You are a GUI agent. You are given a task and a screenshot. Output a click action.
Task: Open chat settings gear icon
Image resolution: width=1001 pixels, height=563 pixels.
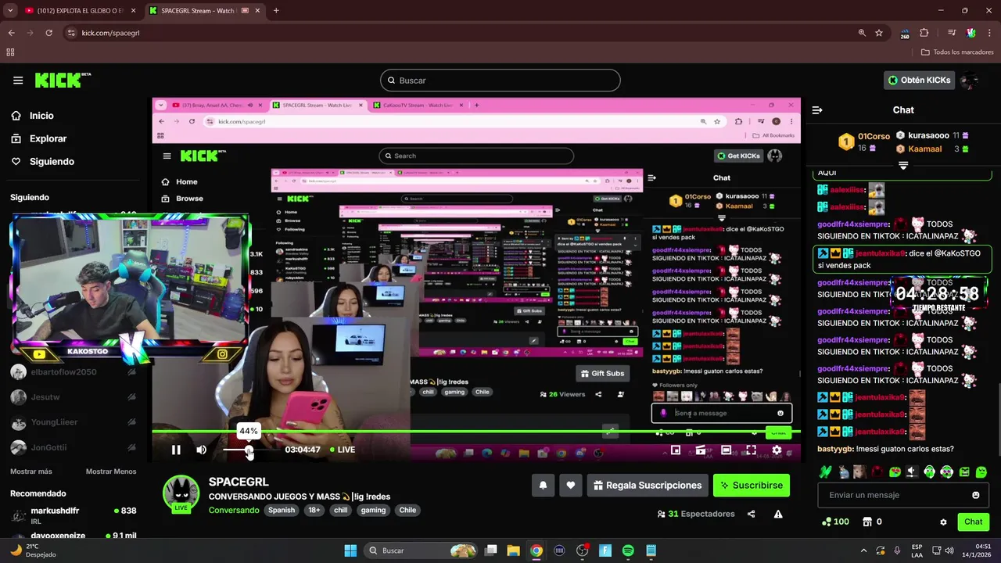[943, 522]
